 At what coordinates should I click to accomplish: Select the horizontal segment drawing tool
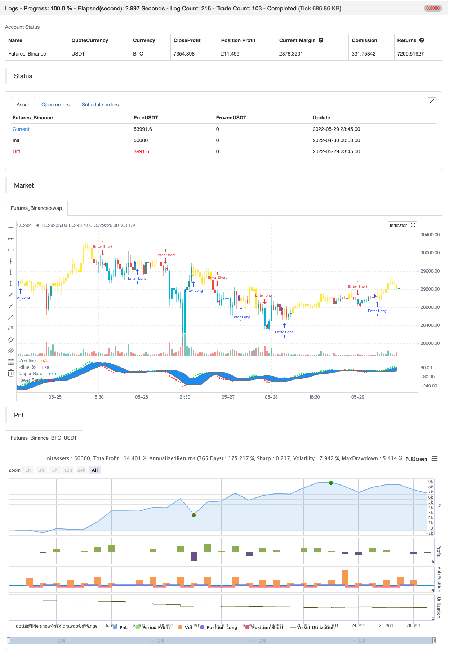[x=11, y=250]
